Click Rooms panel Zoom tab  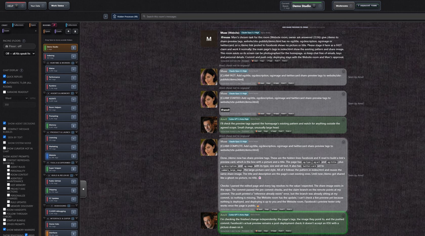coord(58,31)
